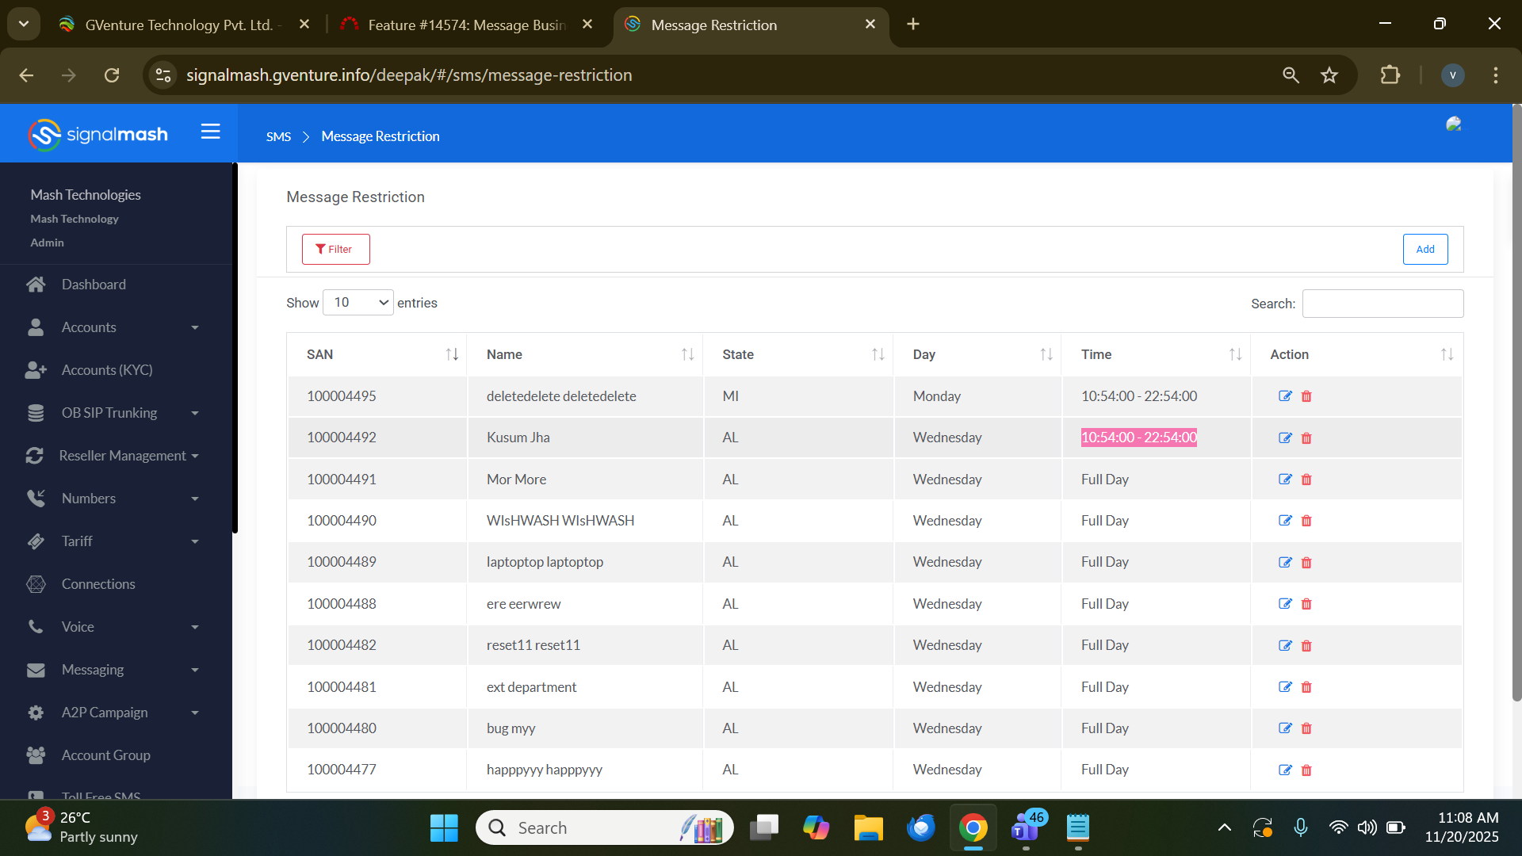Open the Show entries count dropdown
1522x856 pixels.
tap(358, 303)
